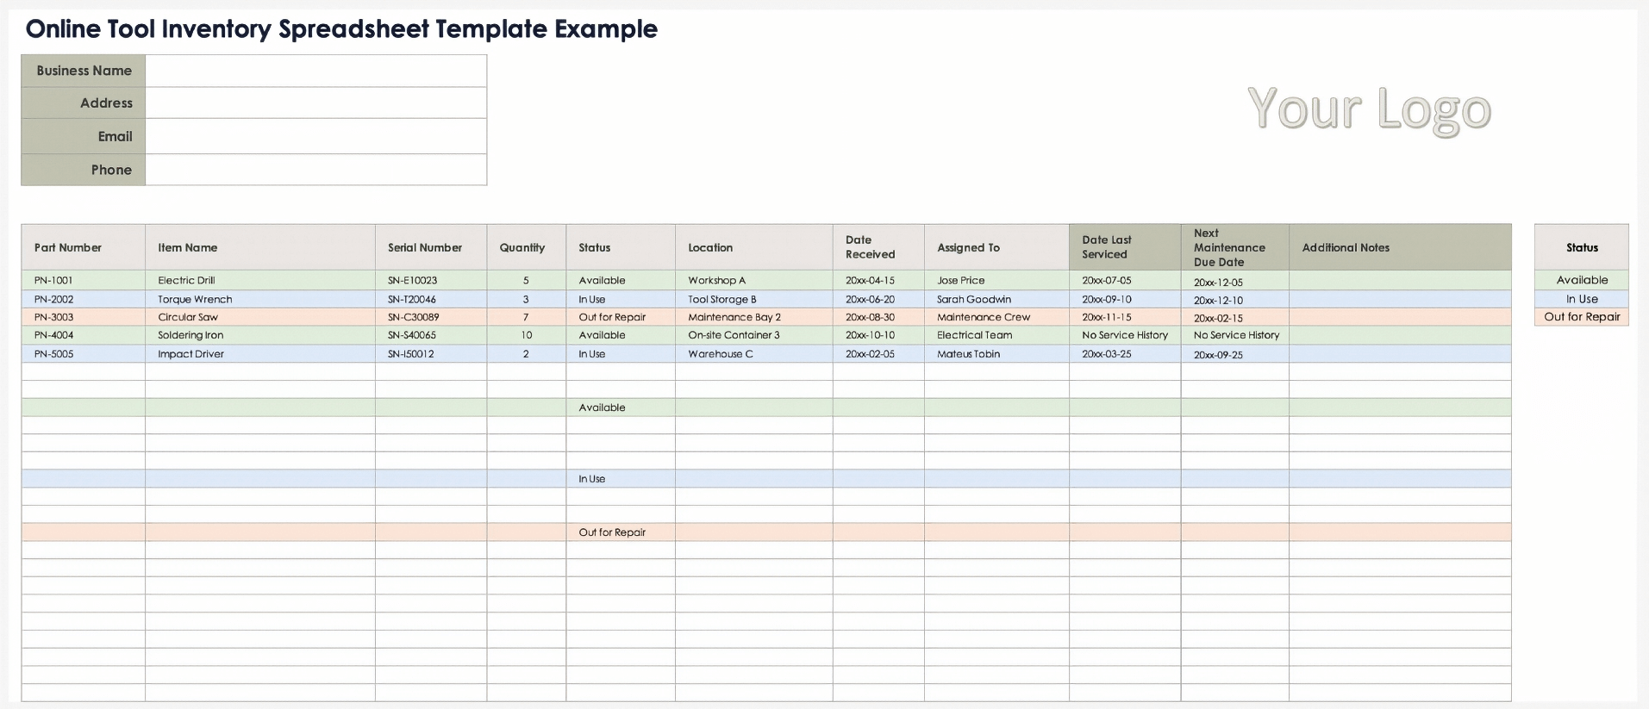Viewport: 1649px width, 709px height.
Task: Select the Quantity column header
Action: (527, 247)
